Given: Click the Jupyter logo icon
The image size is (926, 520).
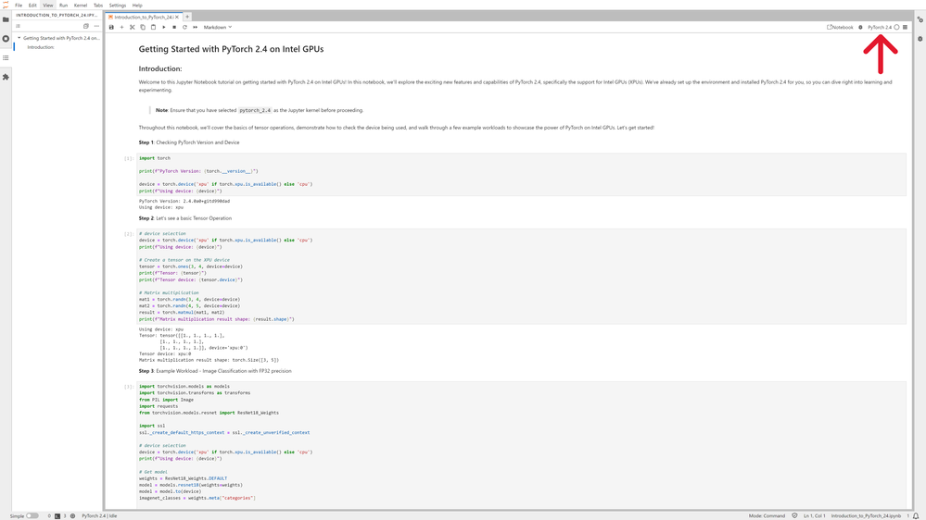Looking at the screenshot, I should click(x=6, y=5).
